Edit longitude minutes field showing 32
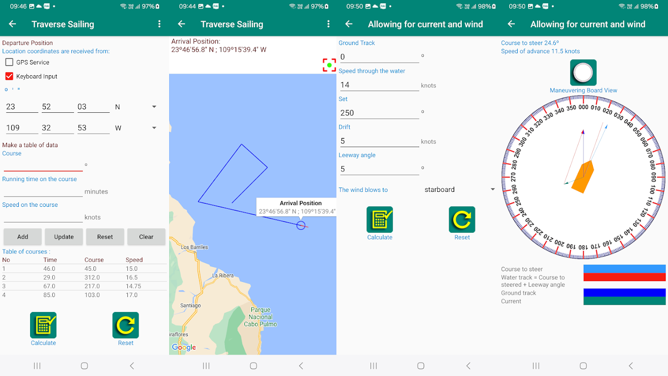 pyautogui.click(x=58, y=128)
